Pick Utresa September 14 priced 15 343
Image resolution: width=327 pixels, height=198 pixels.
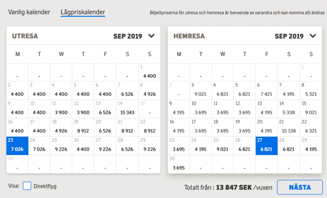[127, 109]
